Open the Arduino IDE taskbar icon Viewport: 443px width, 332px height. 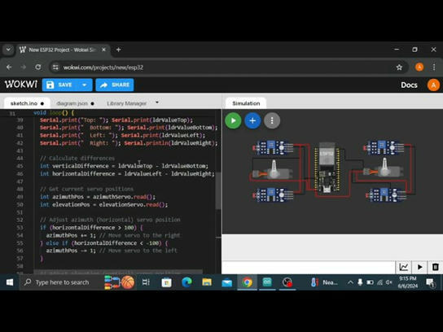coord(267,282)
